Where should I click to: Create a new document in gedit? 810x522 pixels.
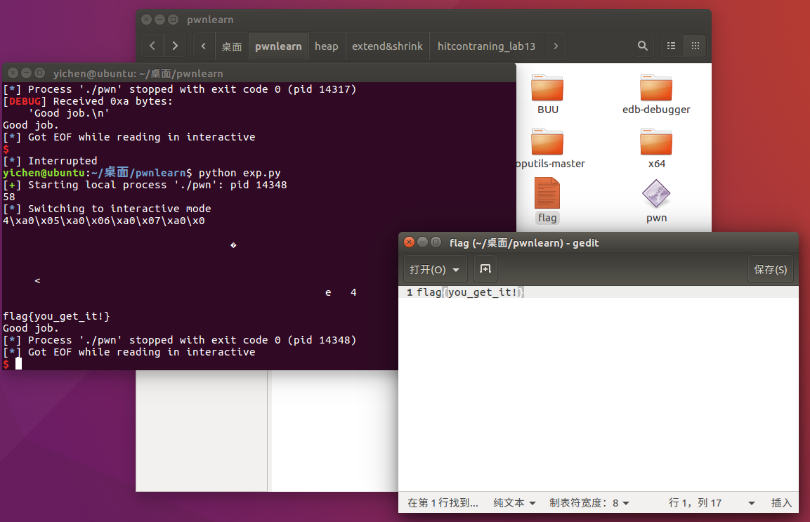485,269
